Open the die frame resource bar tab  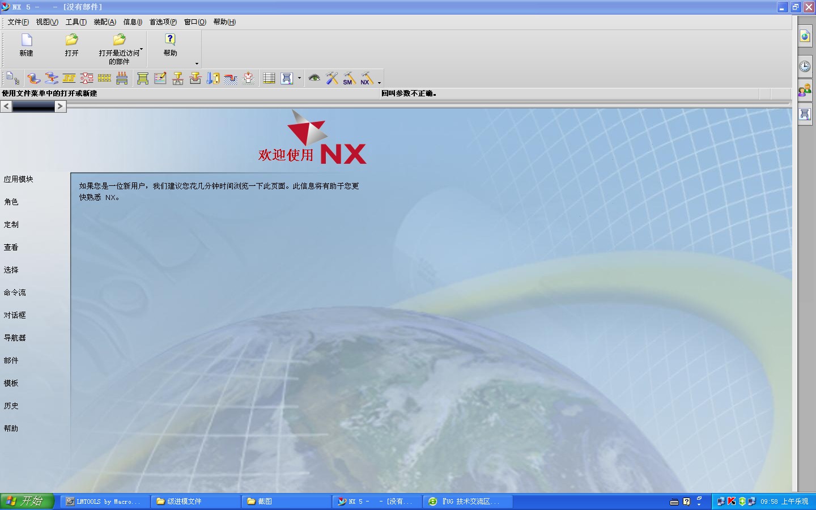(x=805, y=114)
